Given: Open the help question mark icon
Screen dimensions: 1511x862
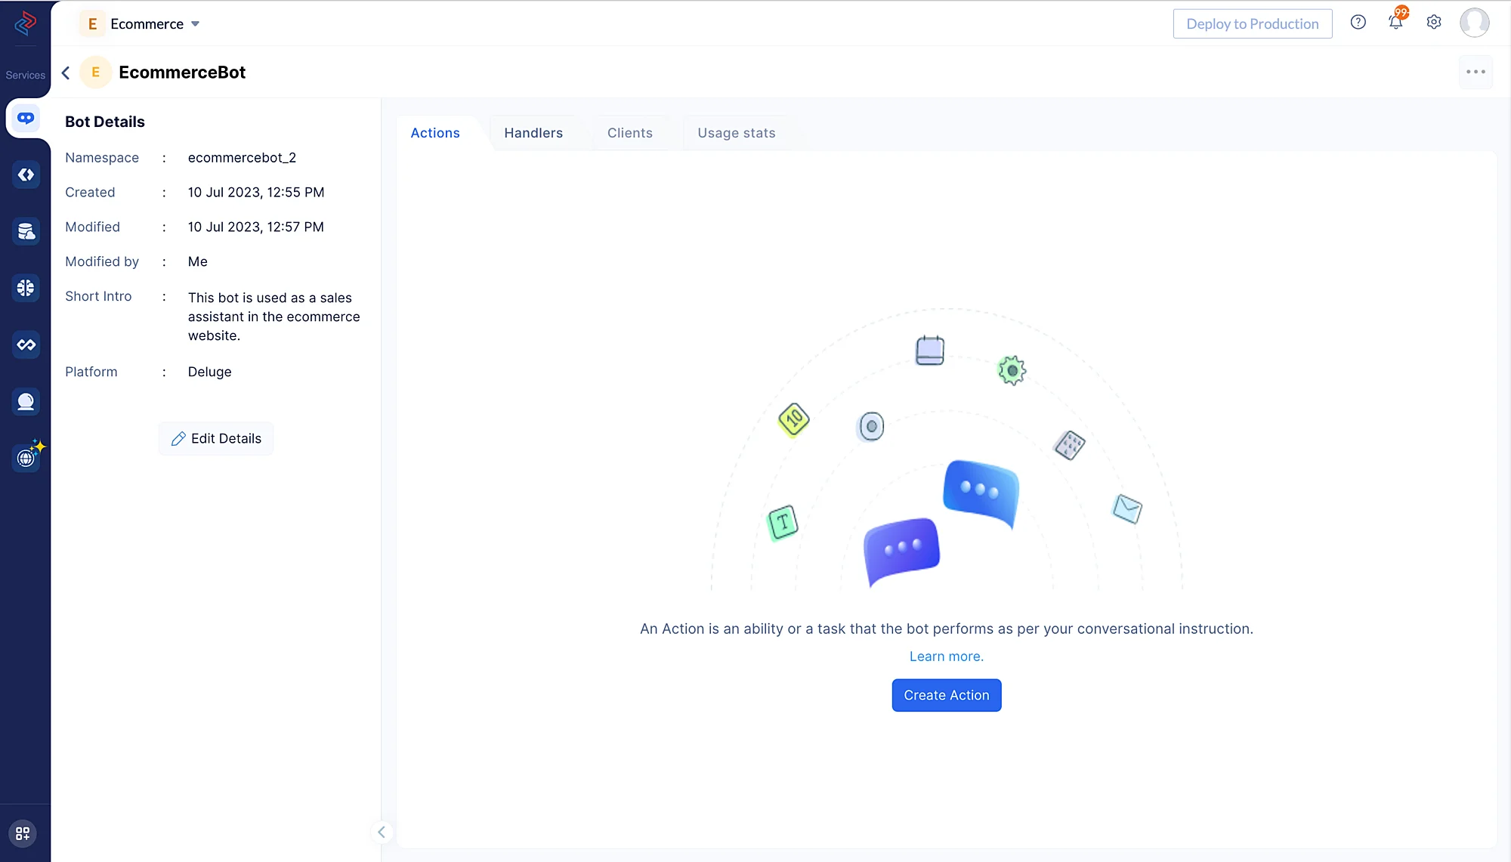Looking at the screenshot, I should (1358, 23).
